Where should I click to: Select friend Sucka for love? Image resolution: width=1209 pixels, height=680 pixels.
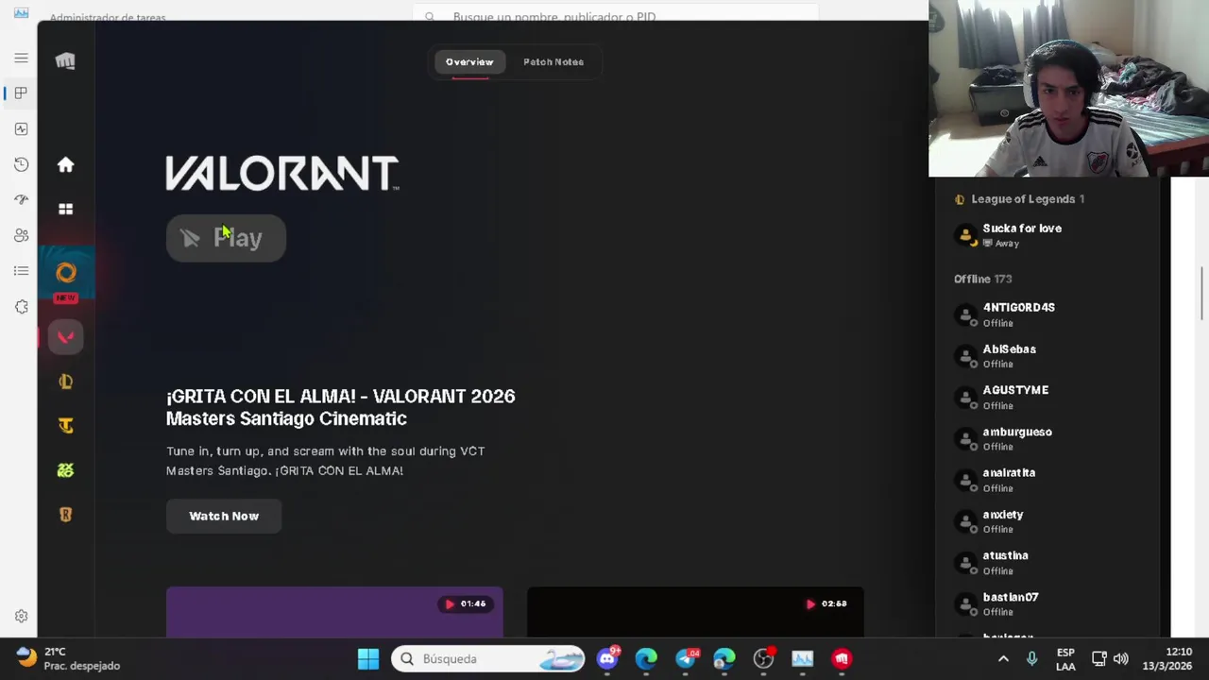click(1048, 235)
